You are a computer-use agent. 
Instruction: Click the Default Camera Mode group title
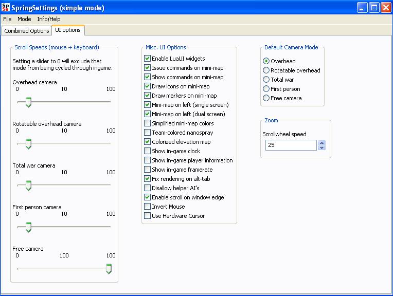point(291,47)
